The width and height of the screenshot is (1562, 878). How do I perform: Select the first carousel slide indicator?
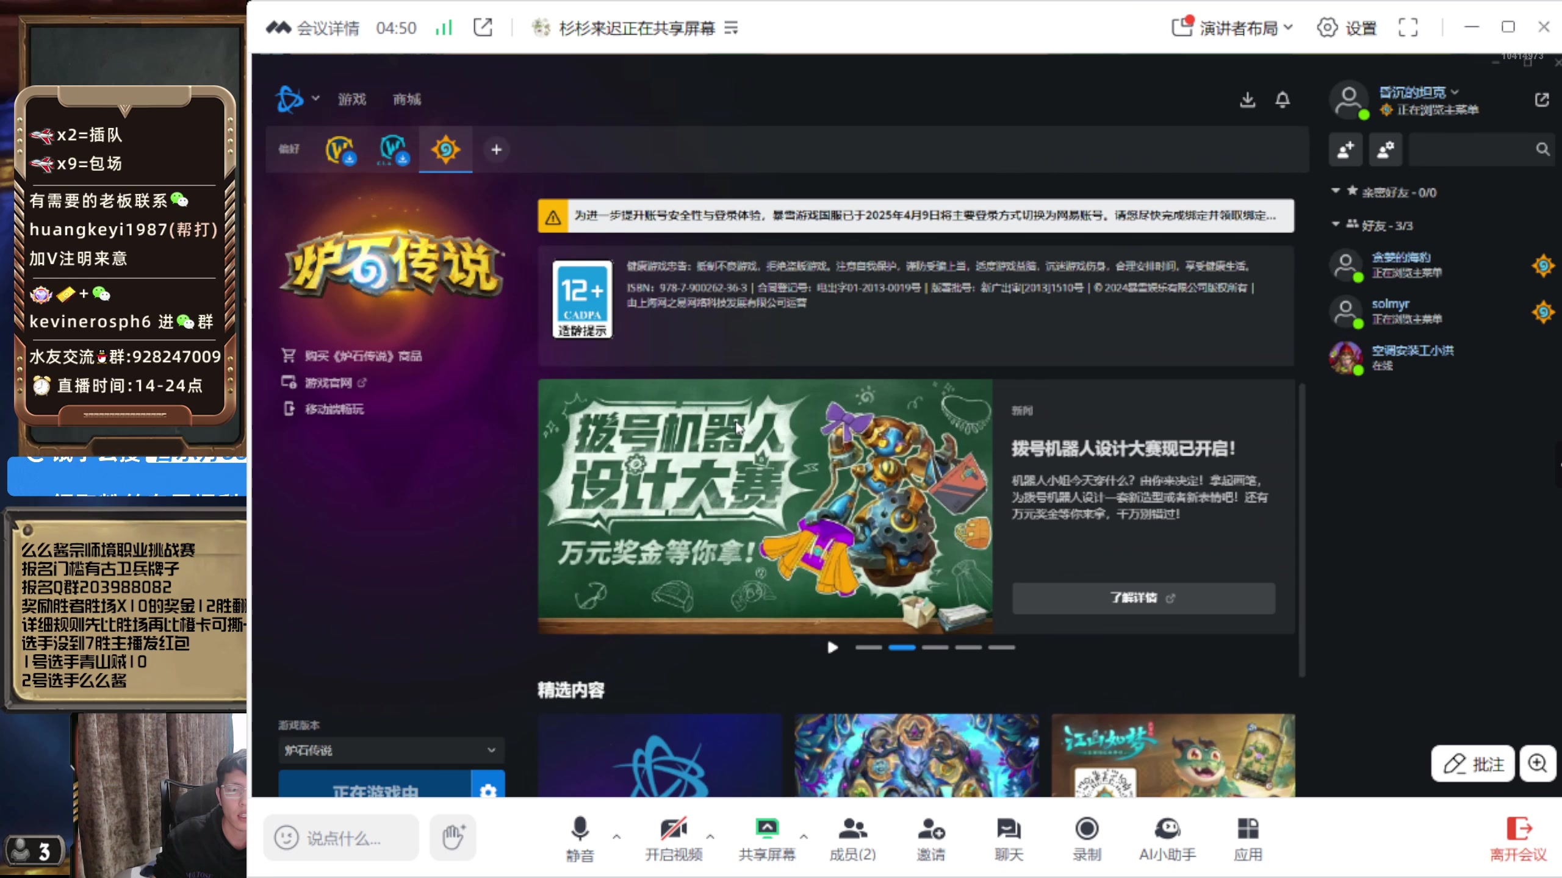click(x=868, y=648)
